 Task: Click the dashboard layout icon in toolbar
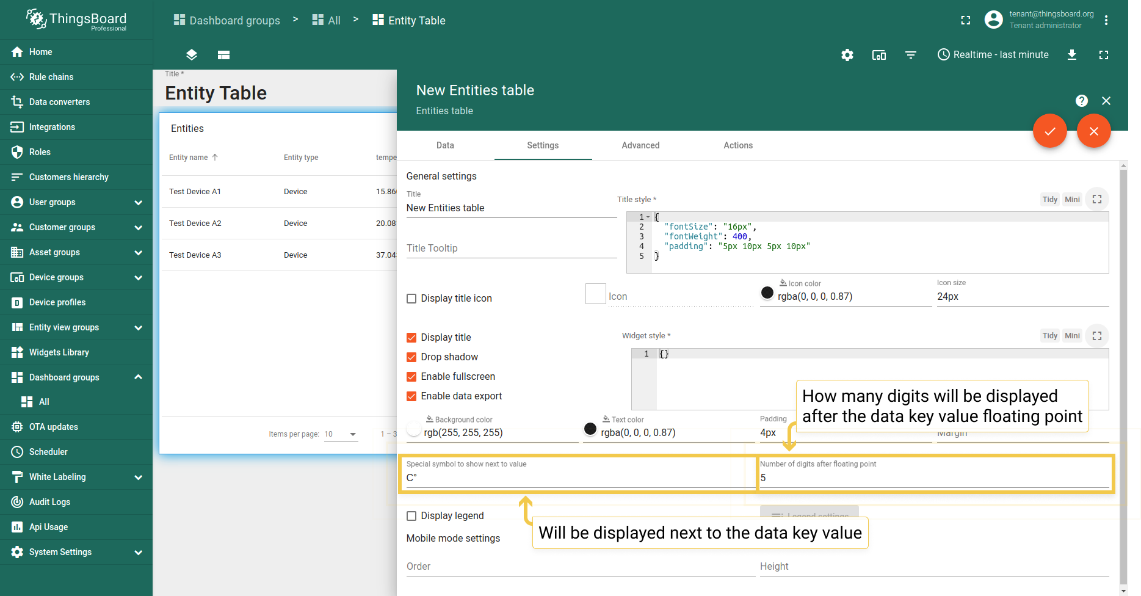[x=223, y=55]
